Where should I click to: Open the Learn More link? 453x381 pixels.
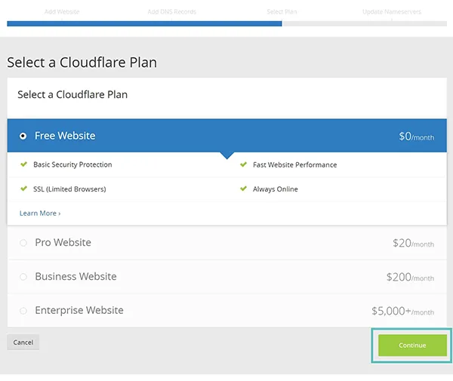click(x=40, y=214)
